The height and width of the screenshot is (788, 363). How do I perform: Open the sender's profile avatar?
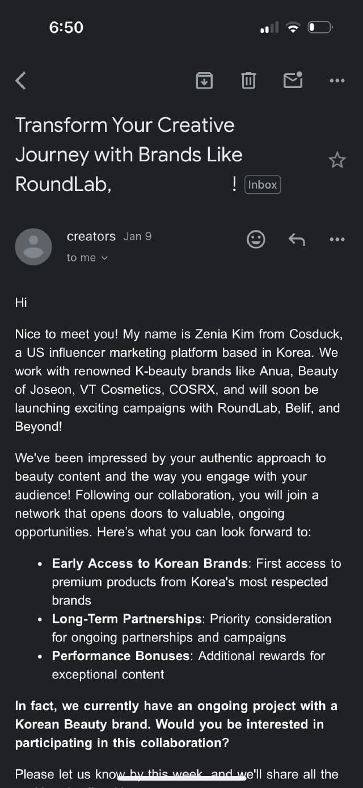[x=33, y=247]
